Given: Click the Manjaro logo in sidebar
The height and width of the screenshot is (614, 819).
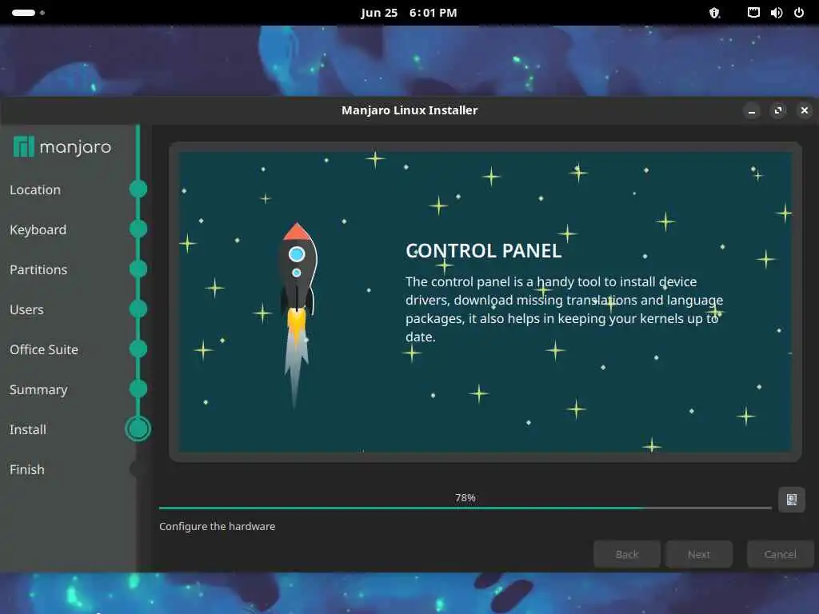Looking at the screenshot, I should [62, 147].
